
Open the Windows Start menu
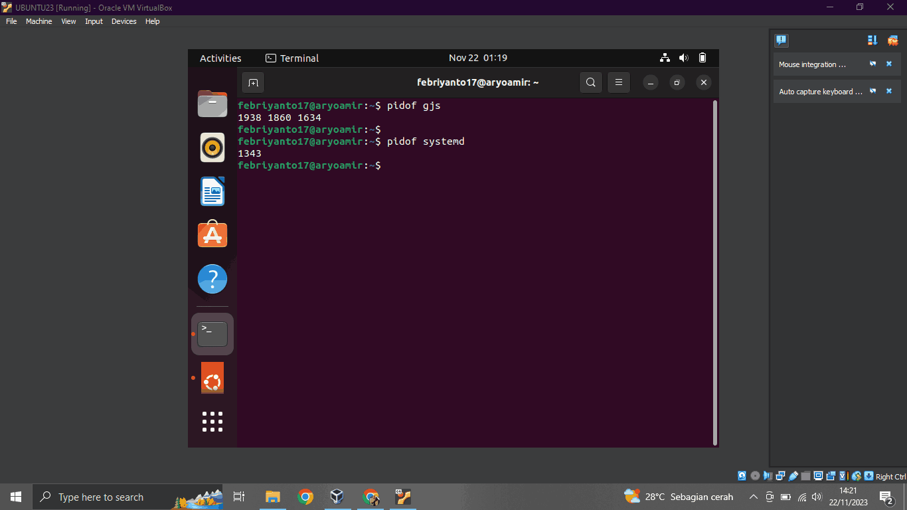[x=16, y=497]
